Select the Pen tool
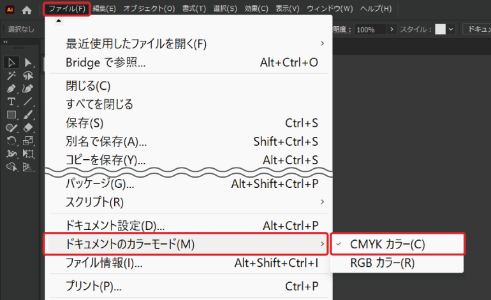Image resolution: width=491 pixels, height=300 pixels. 11,89
